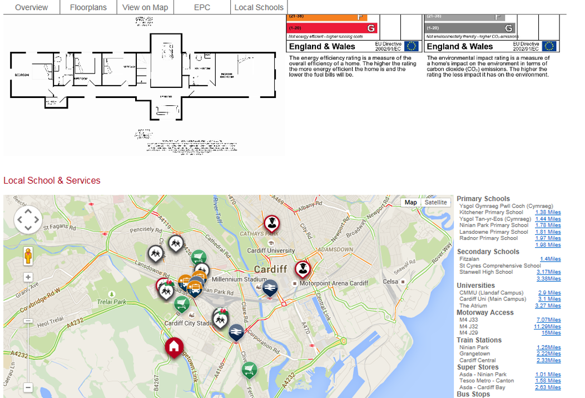Pick up the Street View pegman icon
585x398 pixels.
(x=28, y=256)
